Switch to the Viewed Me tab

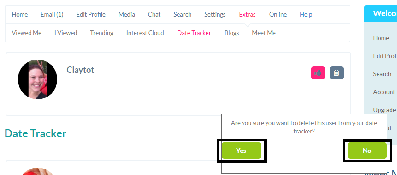click(27, 33)
